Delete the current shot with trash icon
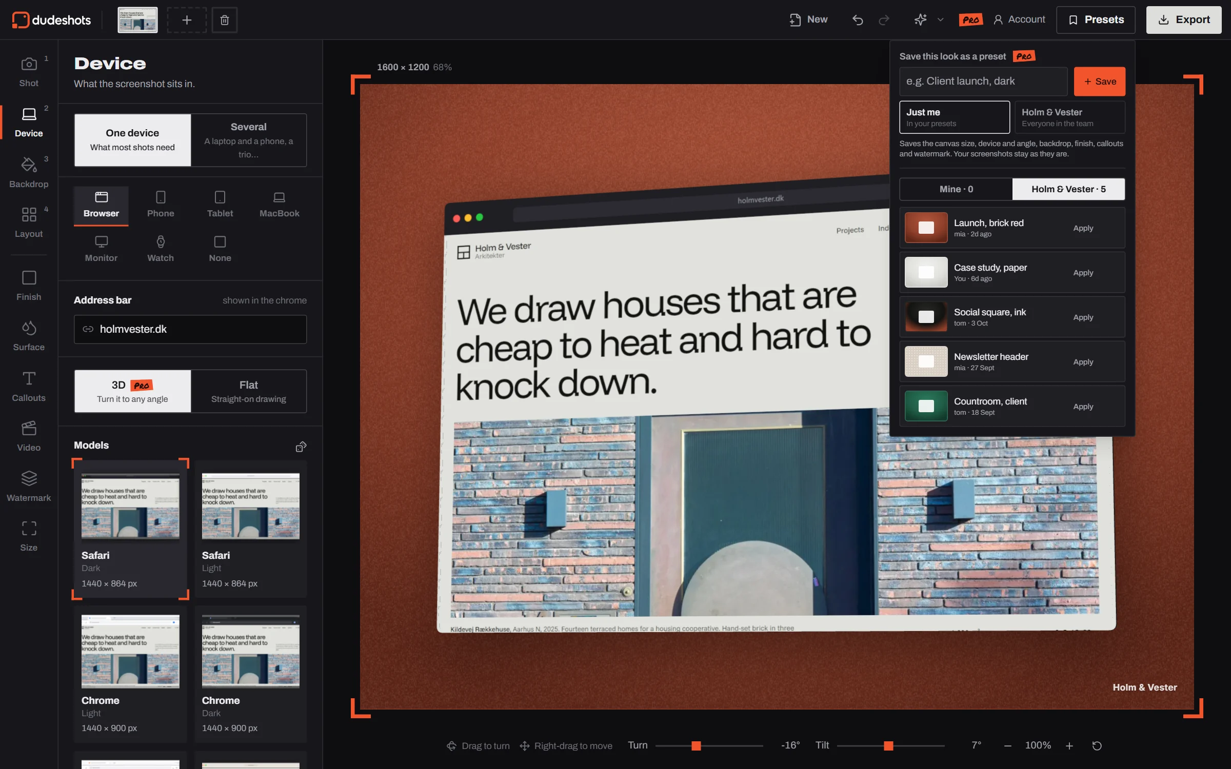Screen dimensions: 1231x769 pos(225,20)
